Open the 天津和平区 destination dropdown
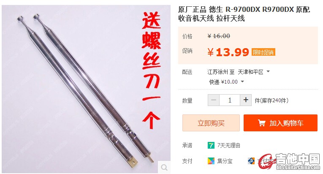The height and width of the screenshot is (174, 323). 254,72
